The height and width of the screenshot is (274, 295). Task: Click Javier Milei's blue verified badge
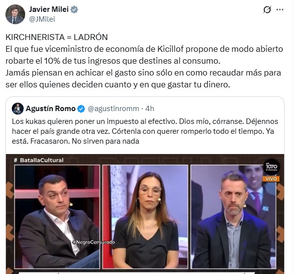point(74,9)
